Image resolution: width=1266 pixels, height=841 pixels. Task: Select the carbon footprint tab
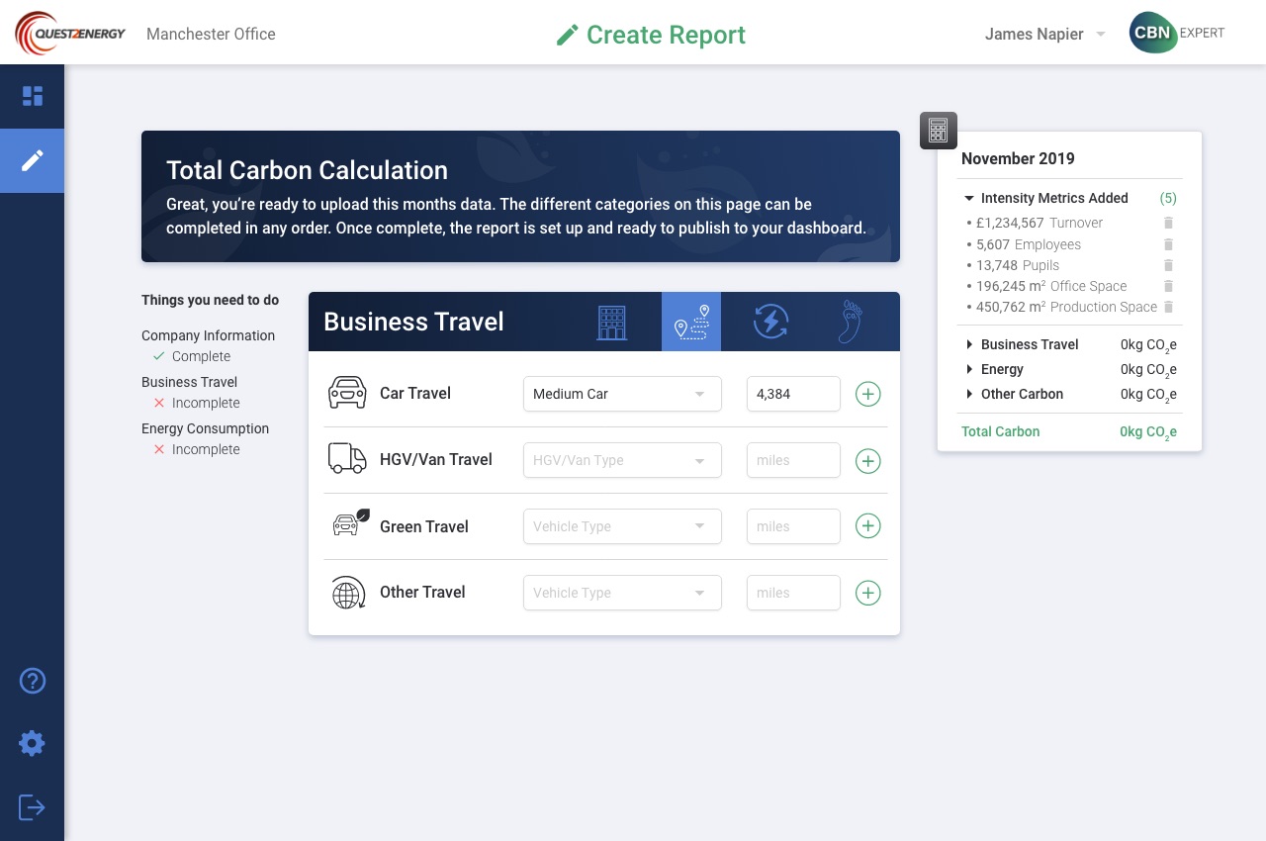point(850,323)
